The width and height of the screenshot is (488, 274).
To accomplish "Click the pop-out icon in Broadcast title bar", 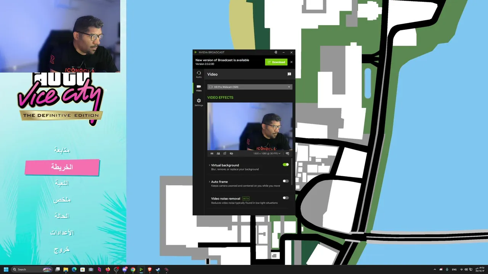I will point(276,52).
